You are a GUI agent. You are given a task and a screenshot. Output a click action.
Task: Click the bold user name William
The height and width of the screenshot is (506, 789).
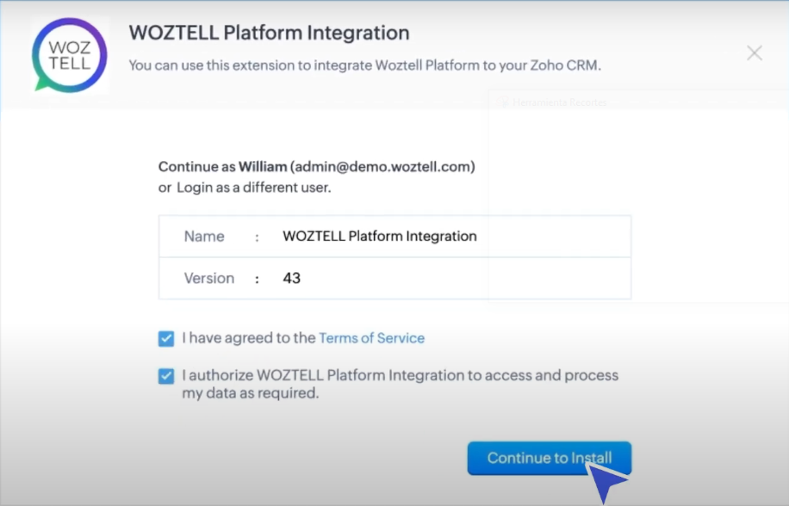[x=262, y=167]
